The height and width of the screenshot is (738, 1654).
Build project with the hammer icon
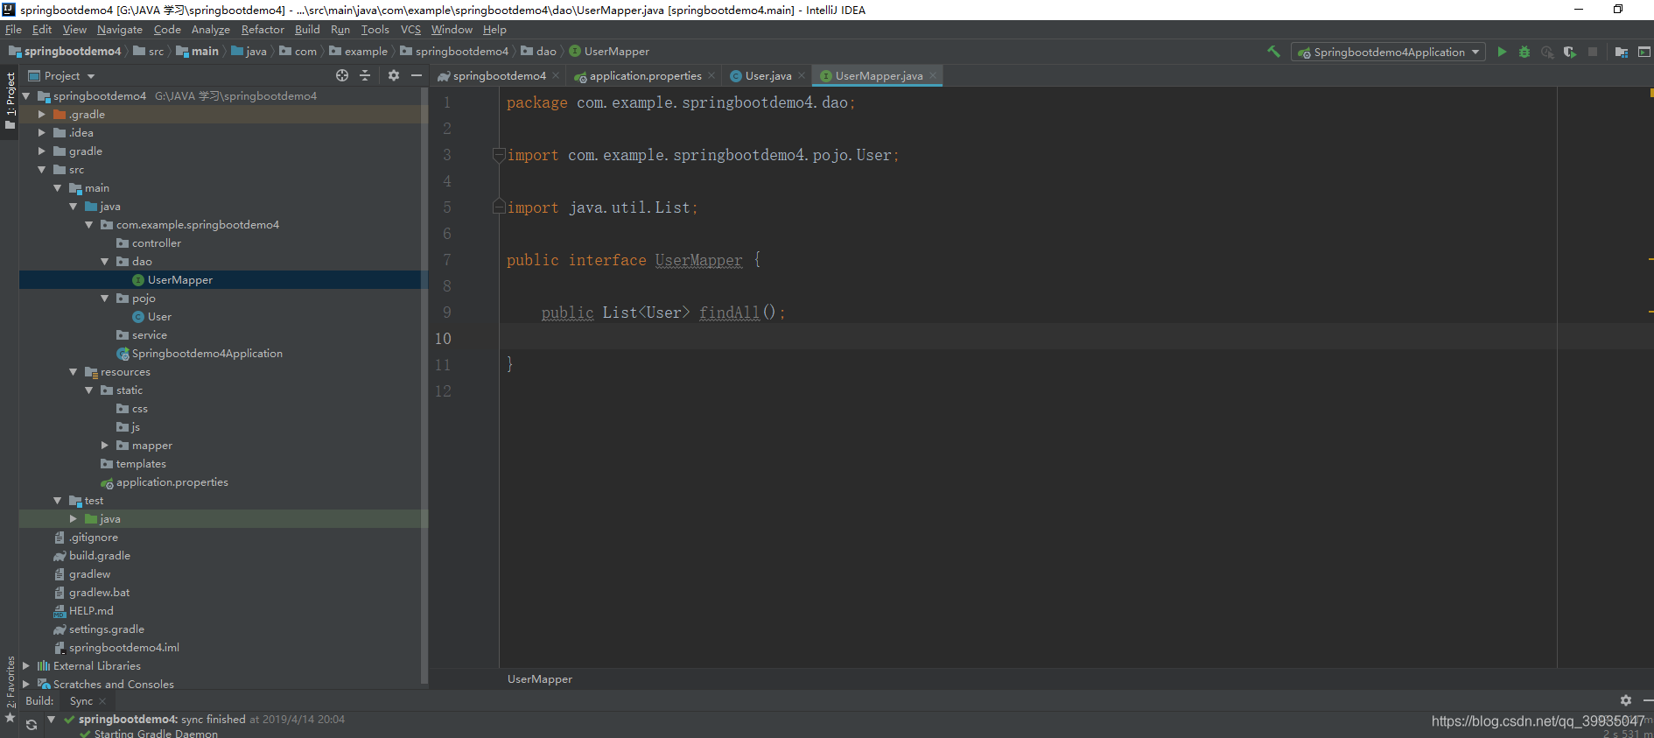pos(1273,52)
